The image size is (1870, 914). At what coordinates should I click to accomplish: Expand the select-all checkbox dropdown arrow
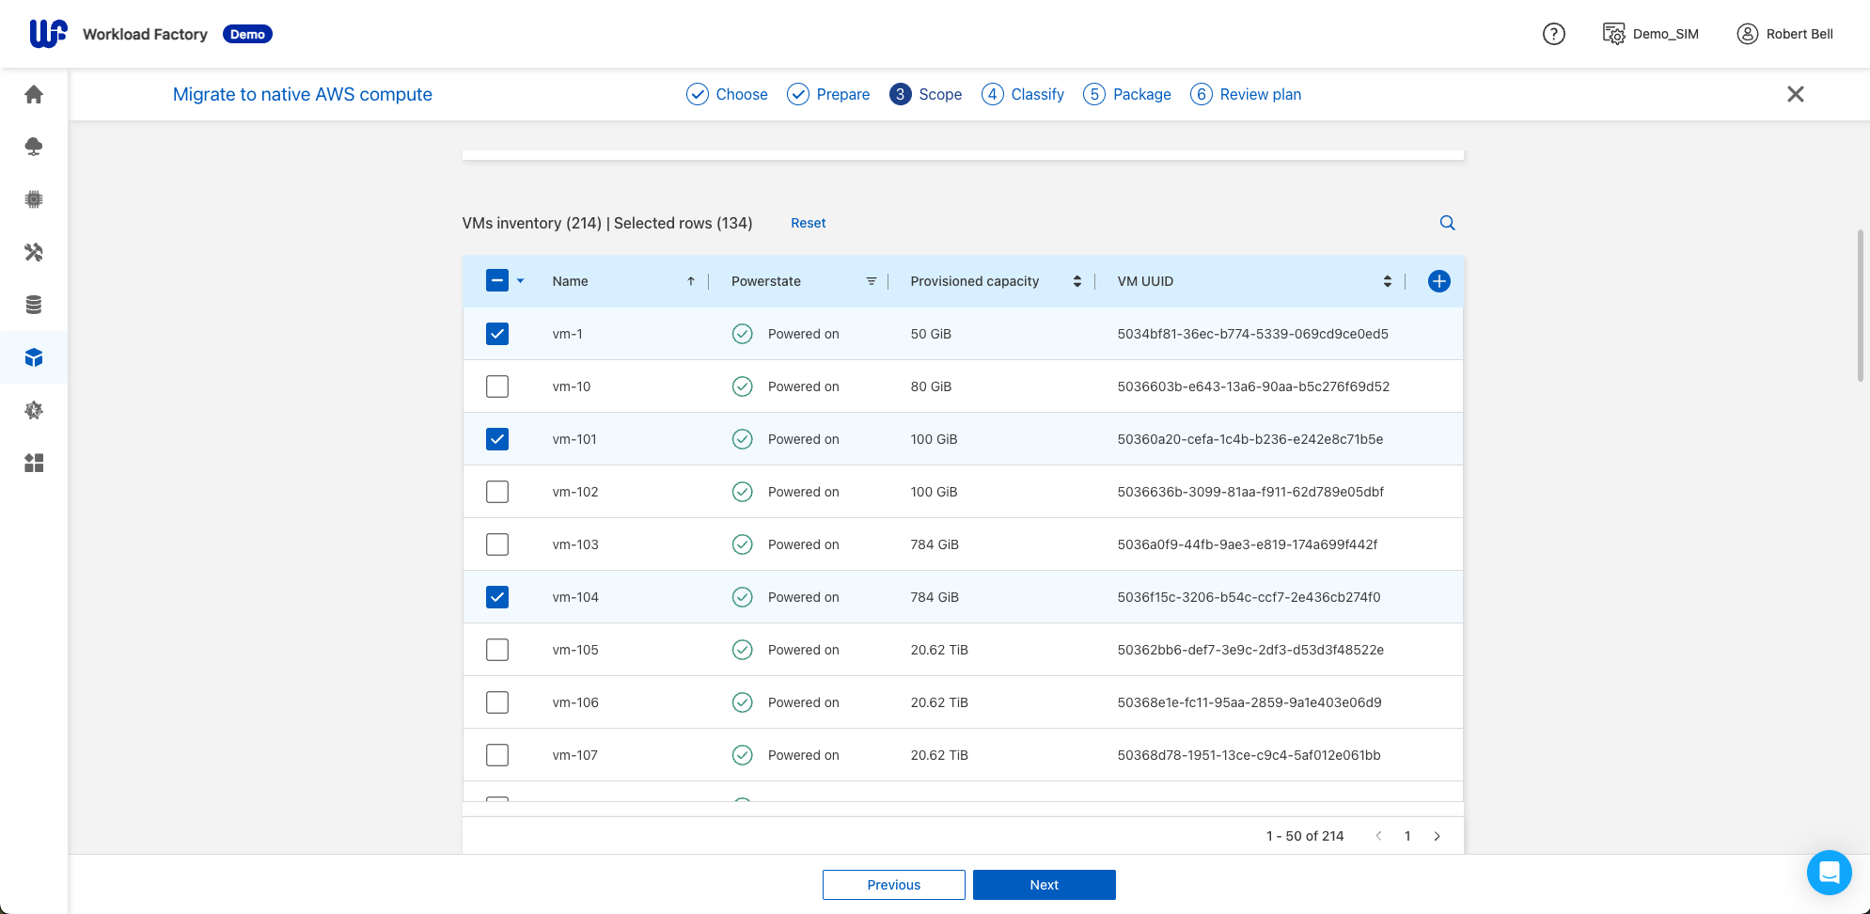point(521,281)
